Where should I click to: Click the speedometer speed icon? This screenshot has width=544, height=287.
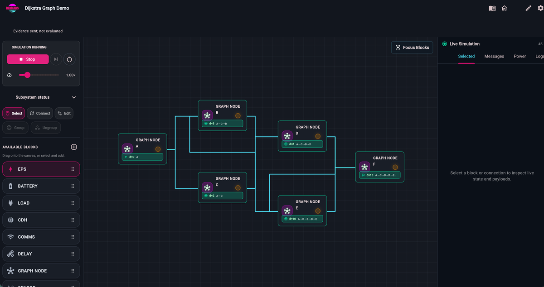(10, 75)
